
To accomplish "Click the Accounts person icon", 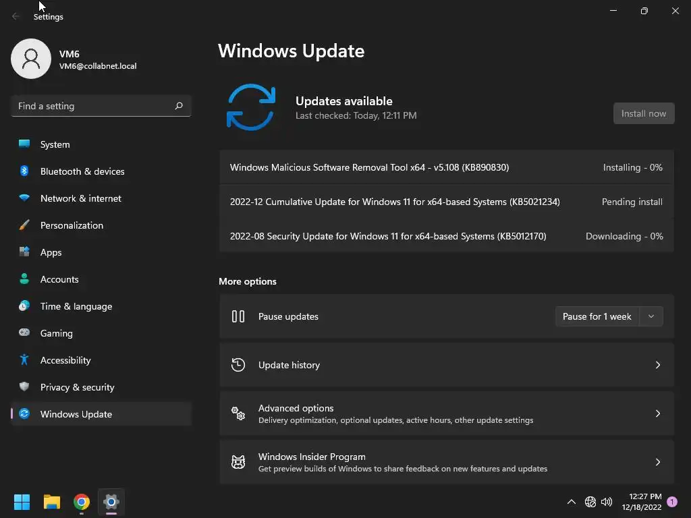I will tap(24, 279).
